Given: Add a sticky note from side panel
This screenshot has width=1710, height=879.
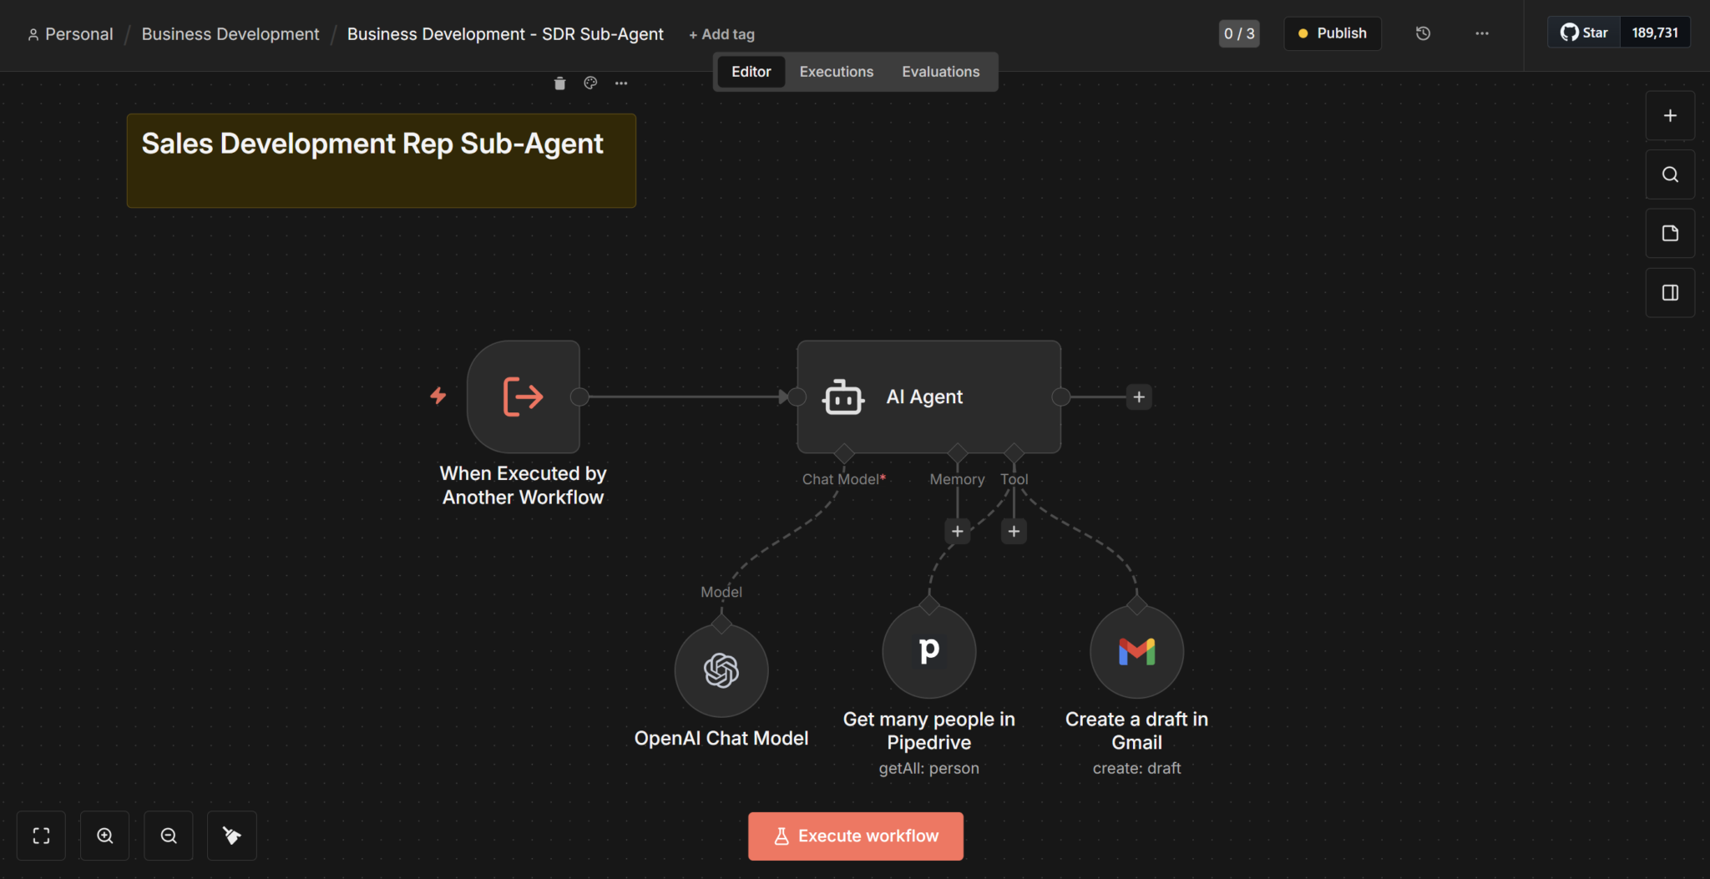Looking at the screenshot, I should 1670,234.
